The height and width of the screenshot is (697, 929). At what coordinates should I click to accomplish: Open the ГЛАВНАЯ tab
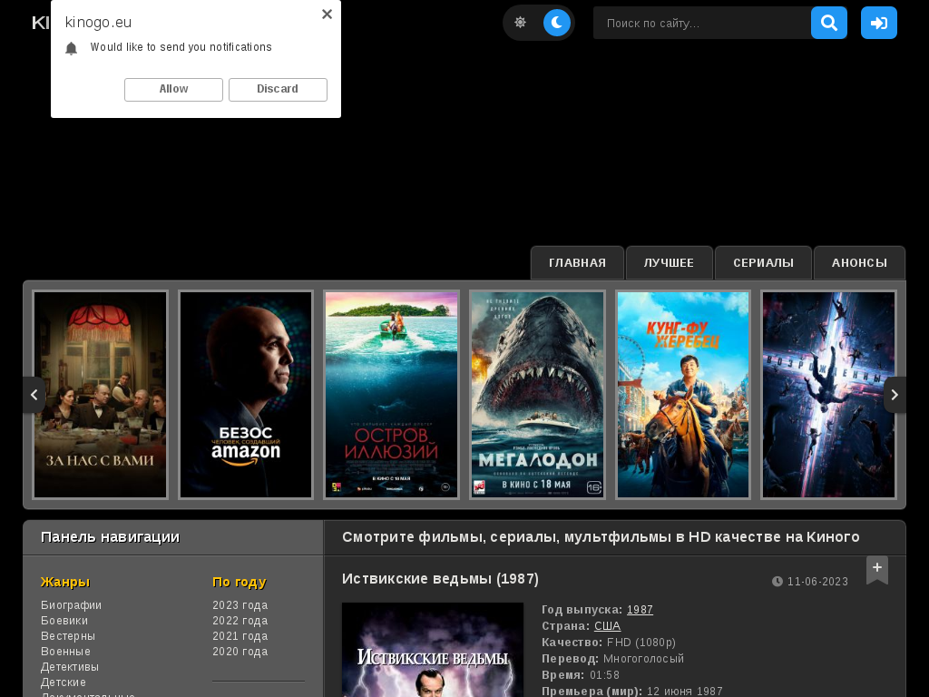pyautogui.click(x=577, y=262)
